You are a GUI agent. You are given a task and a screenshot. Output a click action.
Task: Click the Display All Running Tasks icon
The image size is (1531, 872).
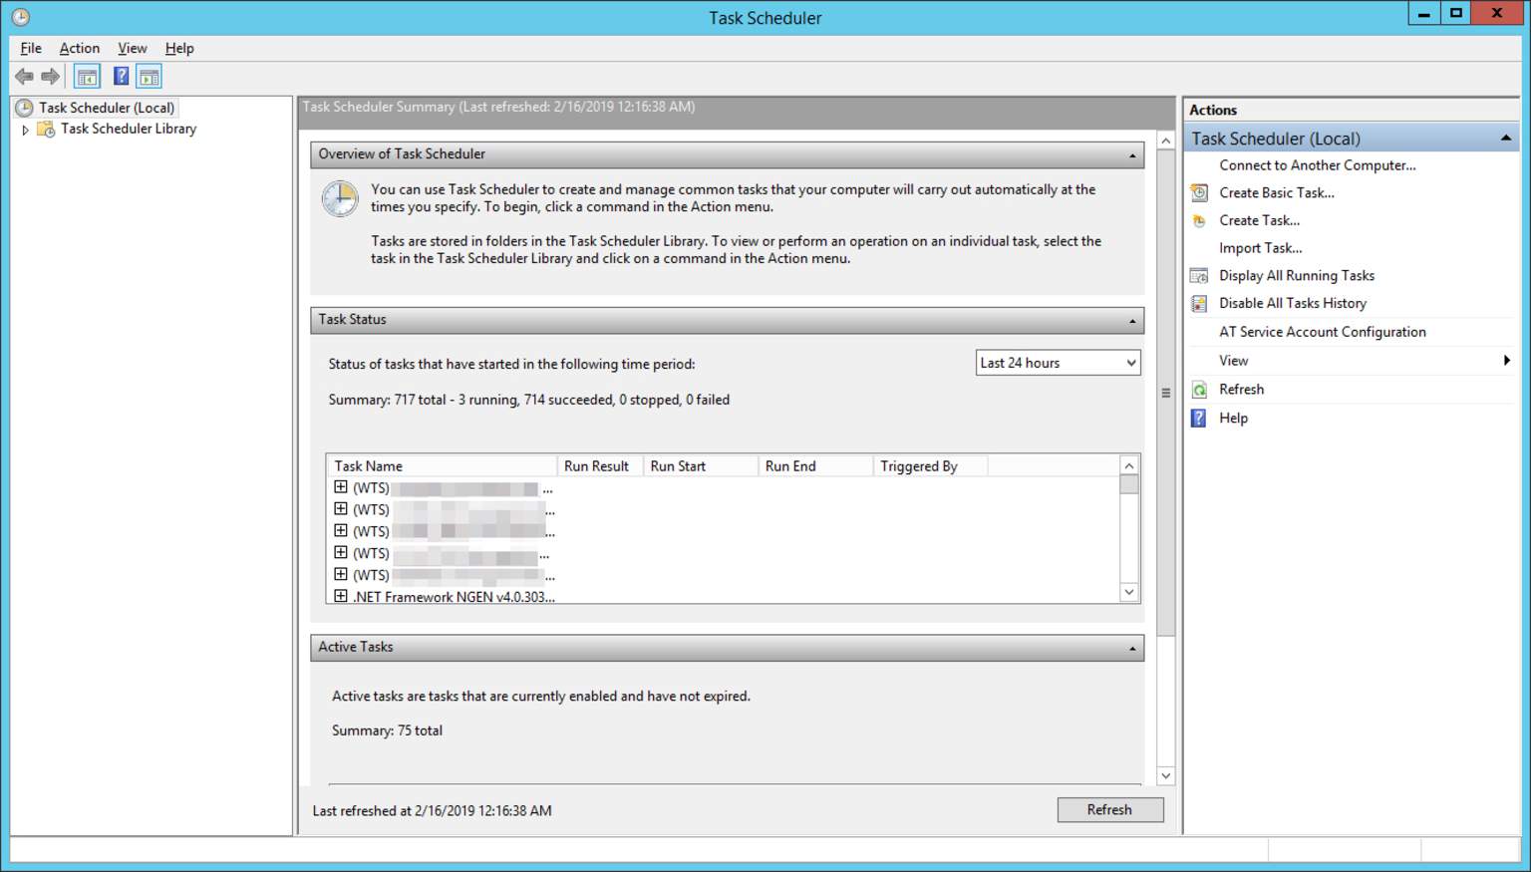(1199, 275)
